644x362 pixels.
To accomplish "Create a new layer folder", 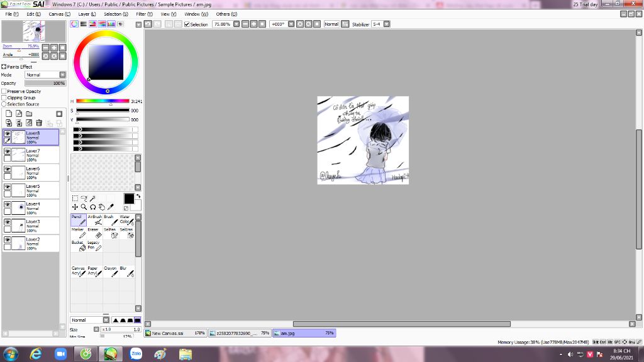I will tap(29, 114).
